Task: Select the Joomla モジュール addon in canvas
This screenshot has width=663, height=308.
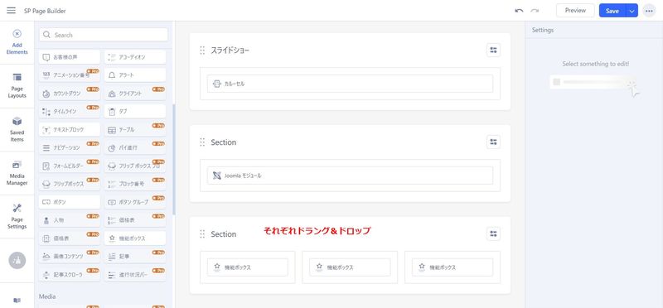Action: 350,176
